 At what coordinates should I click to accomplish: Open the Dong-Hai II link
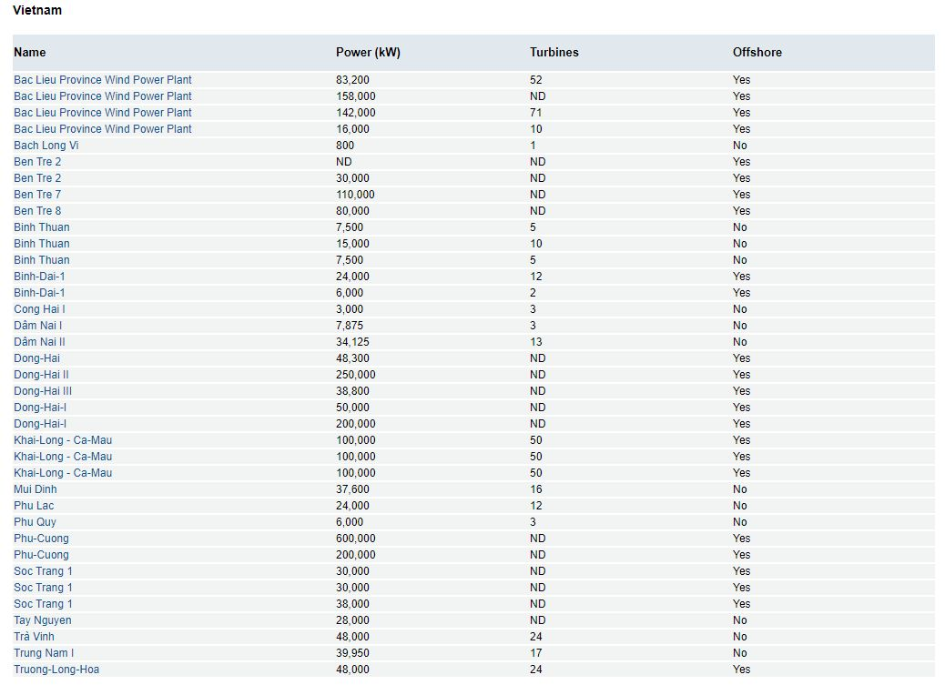point(41,374)
